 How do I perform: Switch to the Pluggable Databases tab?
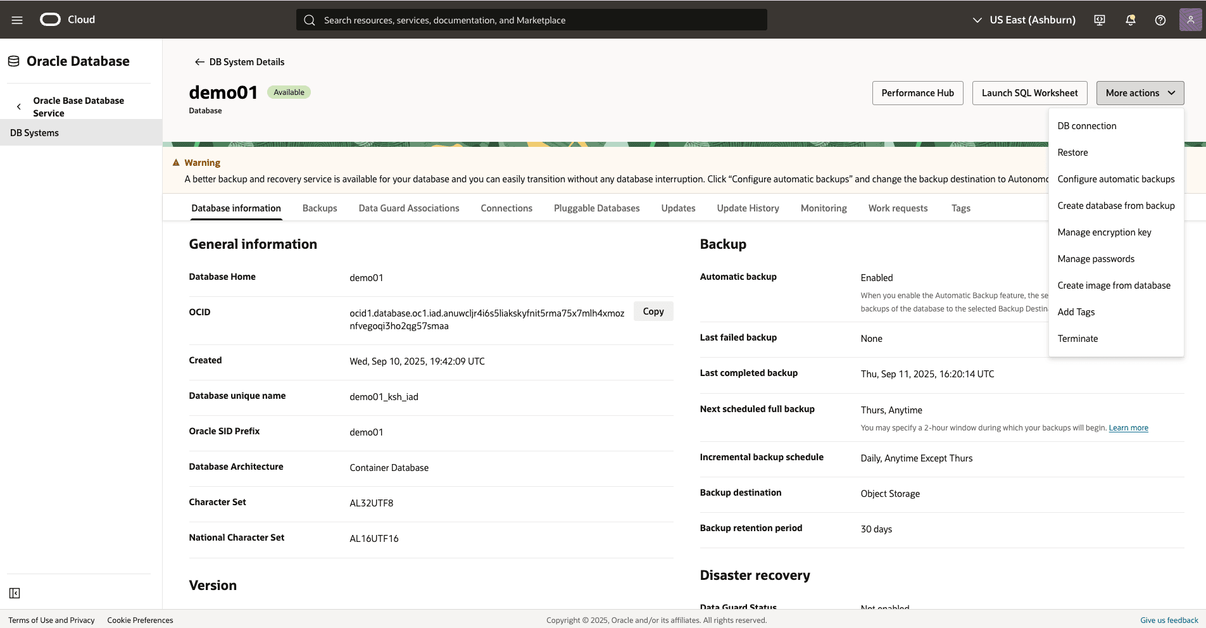[x=596, y=208]
